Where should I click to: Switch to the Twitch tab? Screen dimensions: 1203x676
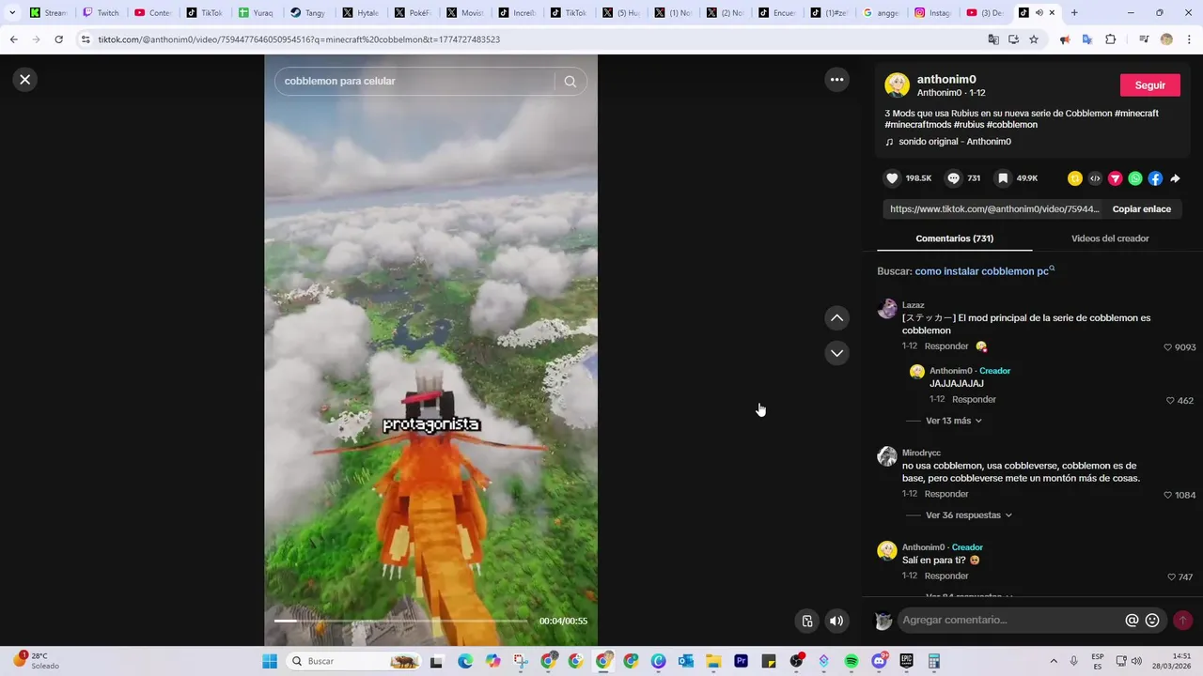(102, 13)
